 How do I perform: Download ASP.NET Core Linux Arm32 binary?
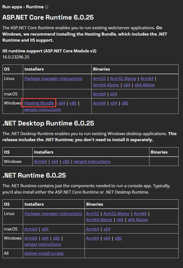pos(99,79)
